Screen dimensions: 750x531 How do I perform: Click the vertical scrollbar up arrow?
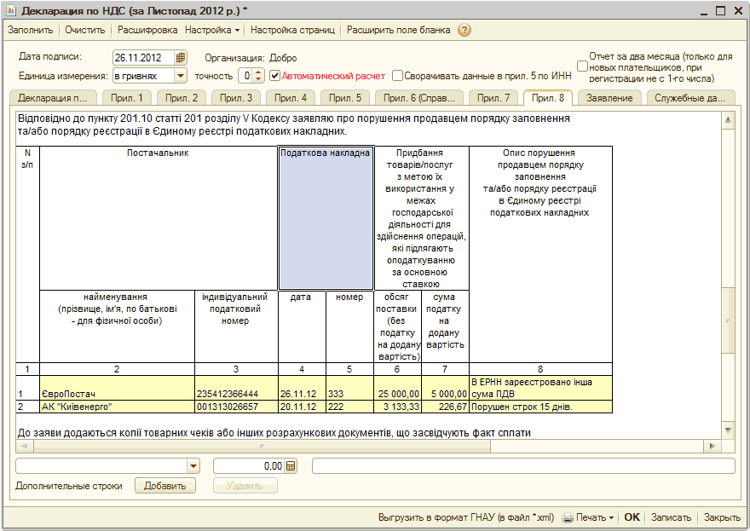point(728,120)
